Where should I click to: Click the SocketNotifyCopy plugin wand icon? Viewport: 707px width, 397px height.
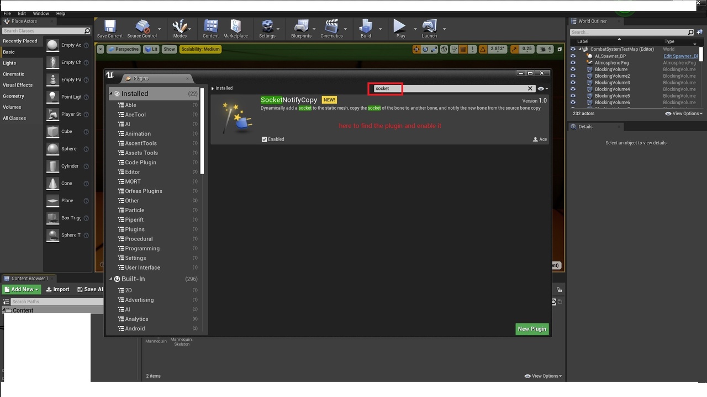tap(236, 117)
